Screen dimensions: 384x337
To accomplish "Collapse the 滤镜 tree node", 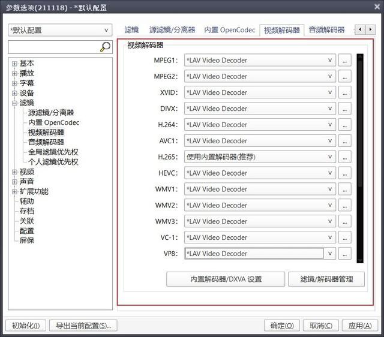I will [x=14, y=103].
